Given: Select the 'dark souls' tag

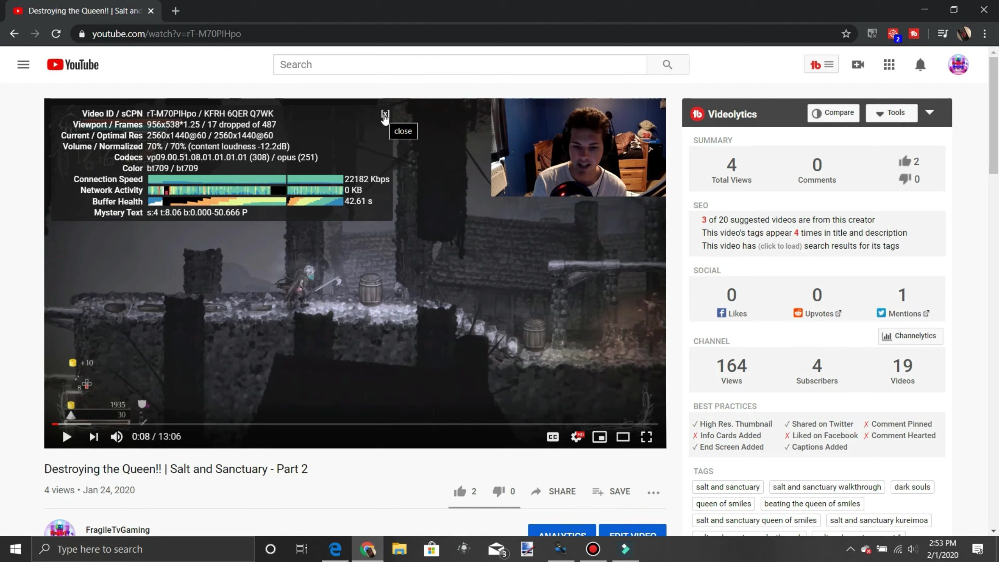Looking at the screenshot, I should (912, 487).
